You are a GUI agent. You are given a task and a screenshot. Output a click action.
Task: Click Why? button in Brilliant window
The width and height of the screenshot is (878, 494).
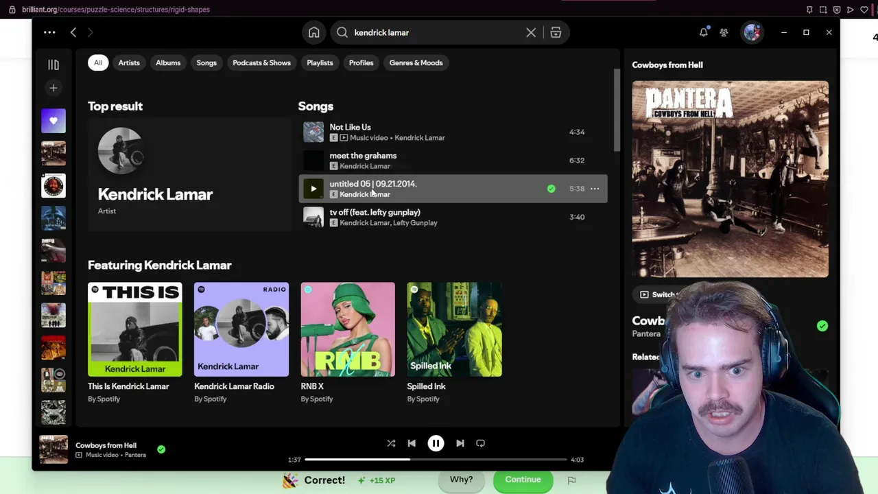[x=461, y=480]
